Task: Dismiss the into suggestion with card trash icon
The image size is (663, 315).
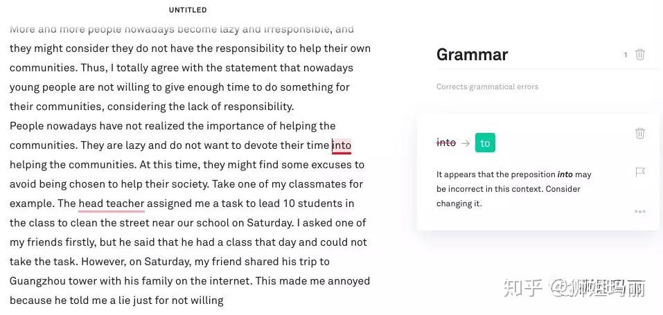Action: [639, 133]
